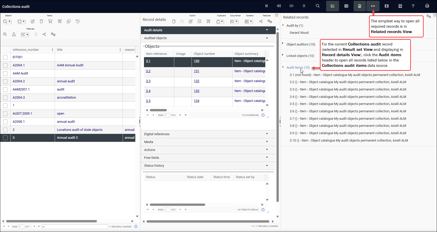Click the Result set horizontal scrollbar

point(51,221)
